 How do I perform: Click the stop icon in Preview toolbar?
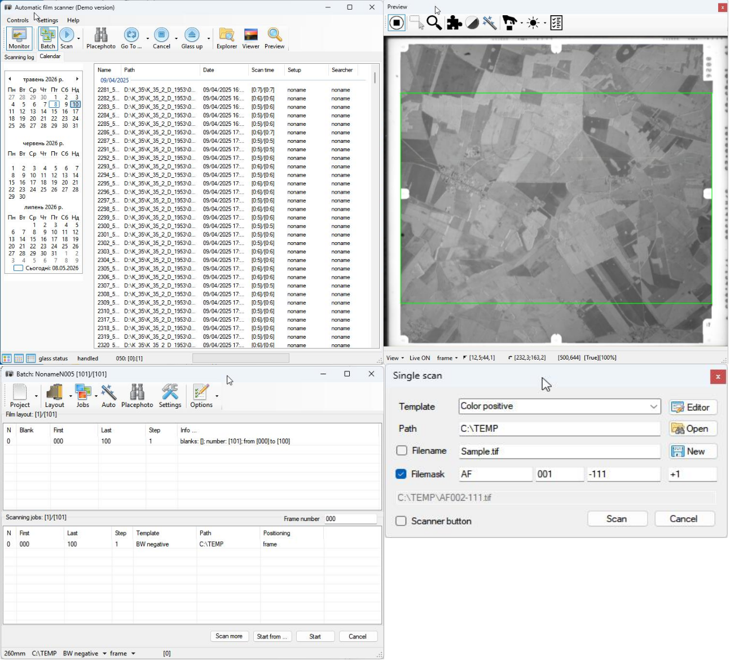(397, 23)
